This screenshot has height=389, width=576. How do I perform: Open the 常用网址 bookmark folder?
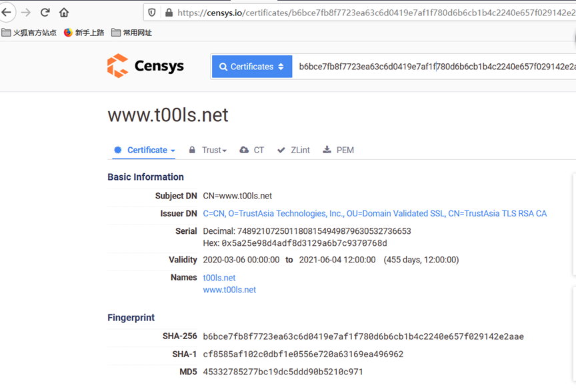coord(131,33)
